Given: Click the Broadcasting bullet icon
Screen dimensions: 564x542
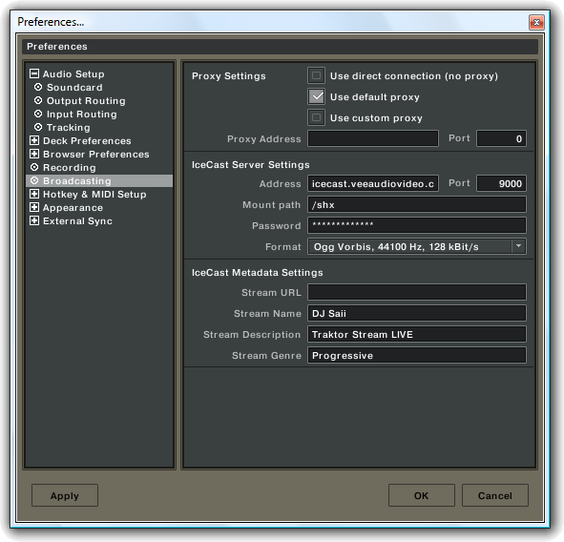Looking at the screenshot, I should 34,180.
